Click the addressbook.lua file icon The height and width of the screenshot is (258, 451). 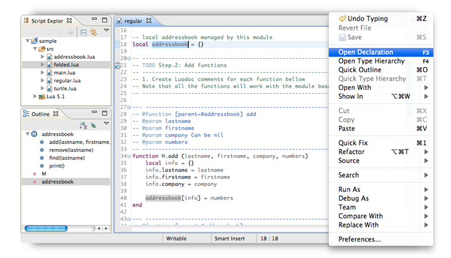click(50, 56)
